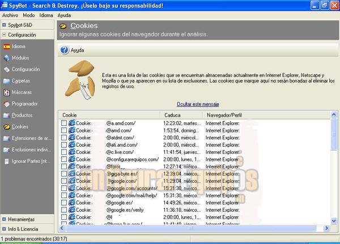The width and height of the screenshot is (340, 244).
Task: Click the SpyBot title bar application icon
Action: (x=4, y=5)
